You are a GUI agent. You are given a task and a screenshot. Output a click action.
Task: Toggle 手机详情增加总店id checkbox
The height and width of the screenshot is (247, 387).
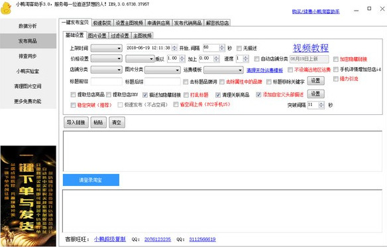[336, 70]
